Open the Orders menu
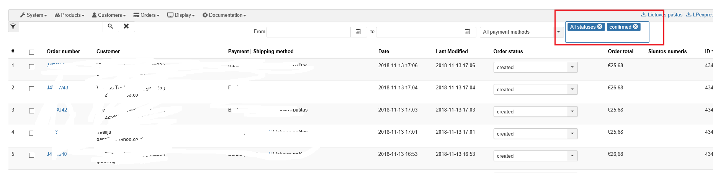This screenshot has width=713, height=173. (x=147, y=15)
